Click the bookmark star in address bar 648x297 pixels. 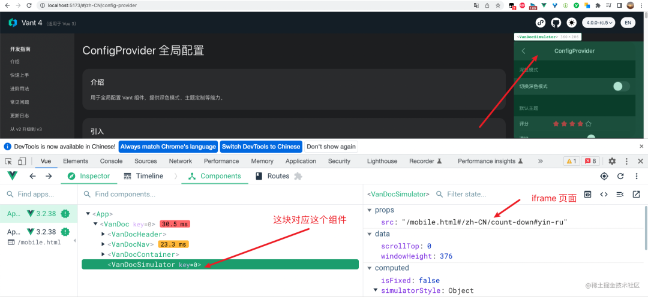click(x=498, y=5)
